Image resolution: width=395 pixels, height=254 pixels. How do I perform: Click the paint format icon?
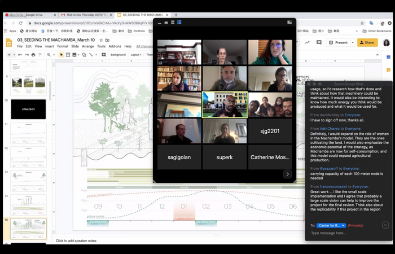40,55
